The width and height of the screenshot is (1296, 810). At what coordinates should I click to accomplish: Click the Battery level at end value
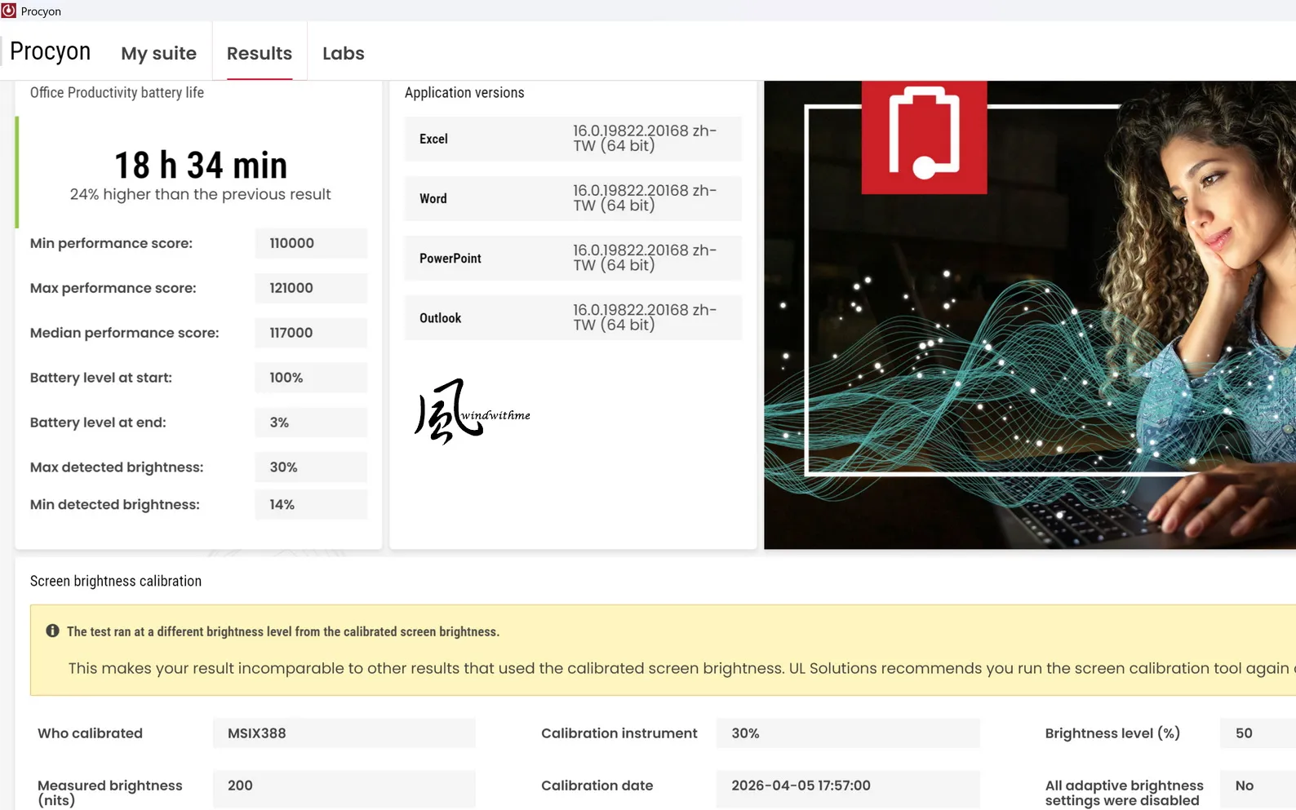311,423
